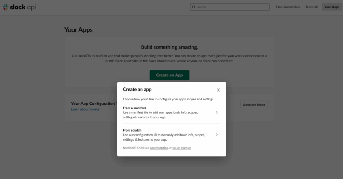The height and width of the screenshot is (179, 343).
Task: Open the From scratch chevron
Action: [x=216, y=135]
